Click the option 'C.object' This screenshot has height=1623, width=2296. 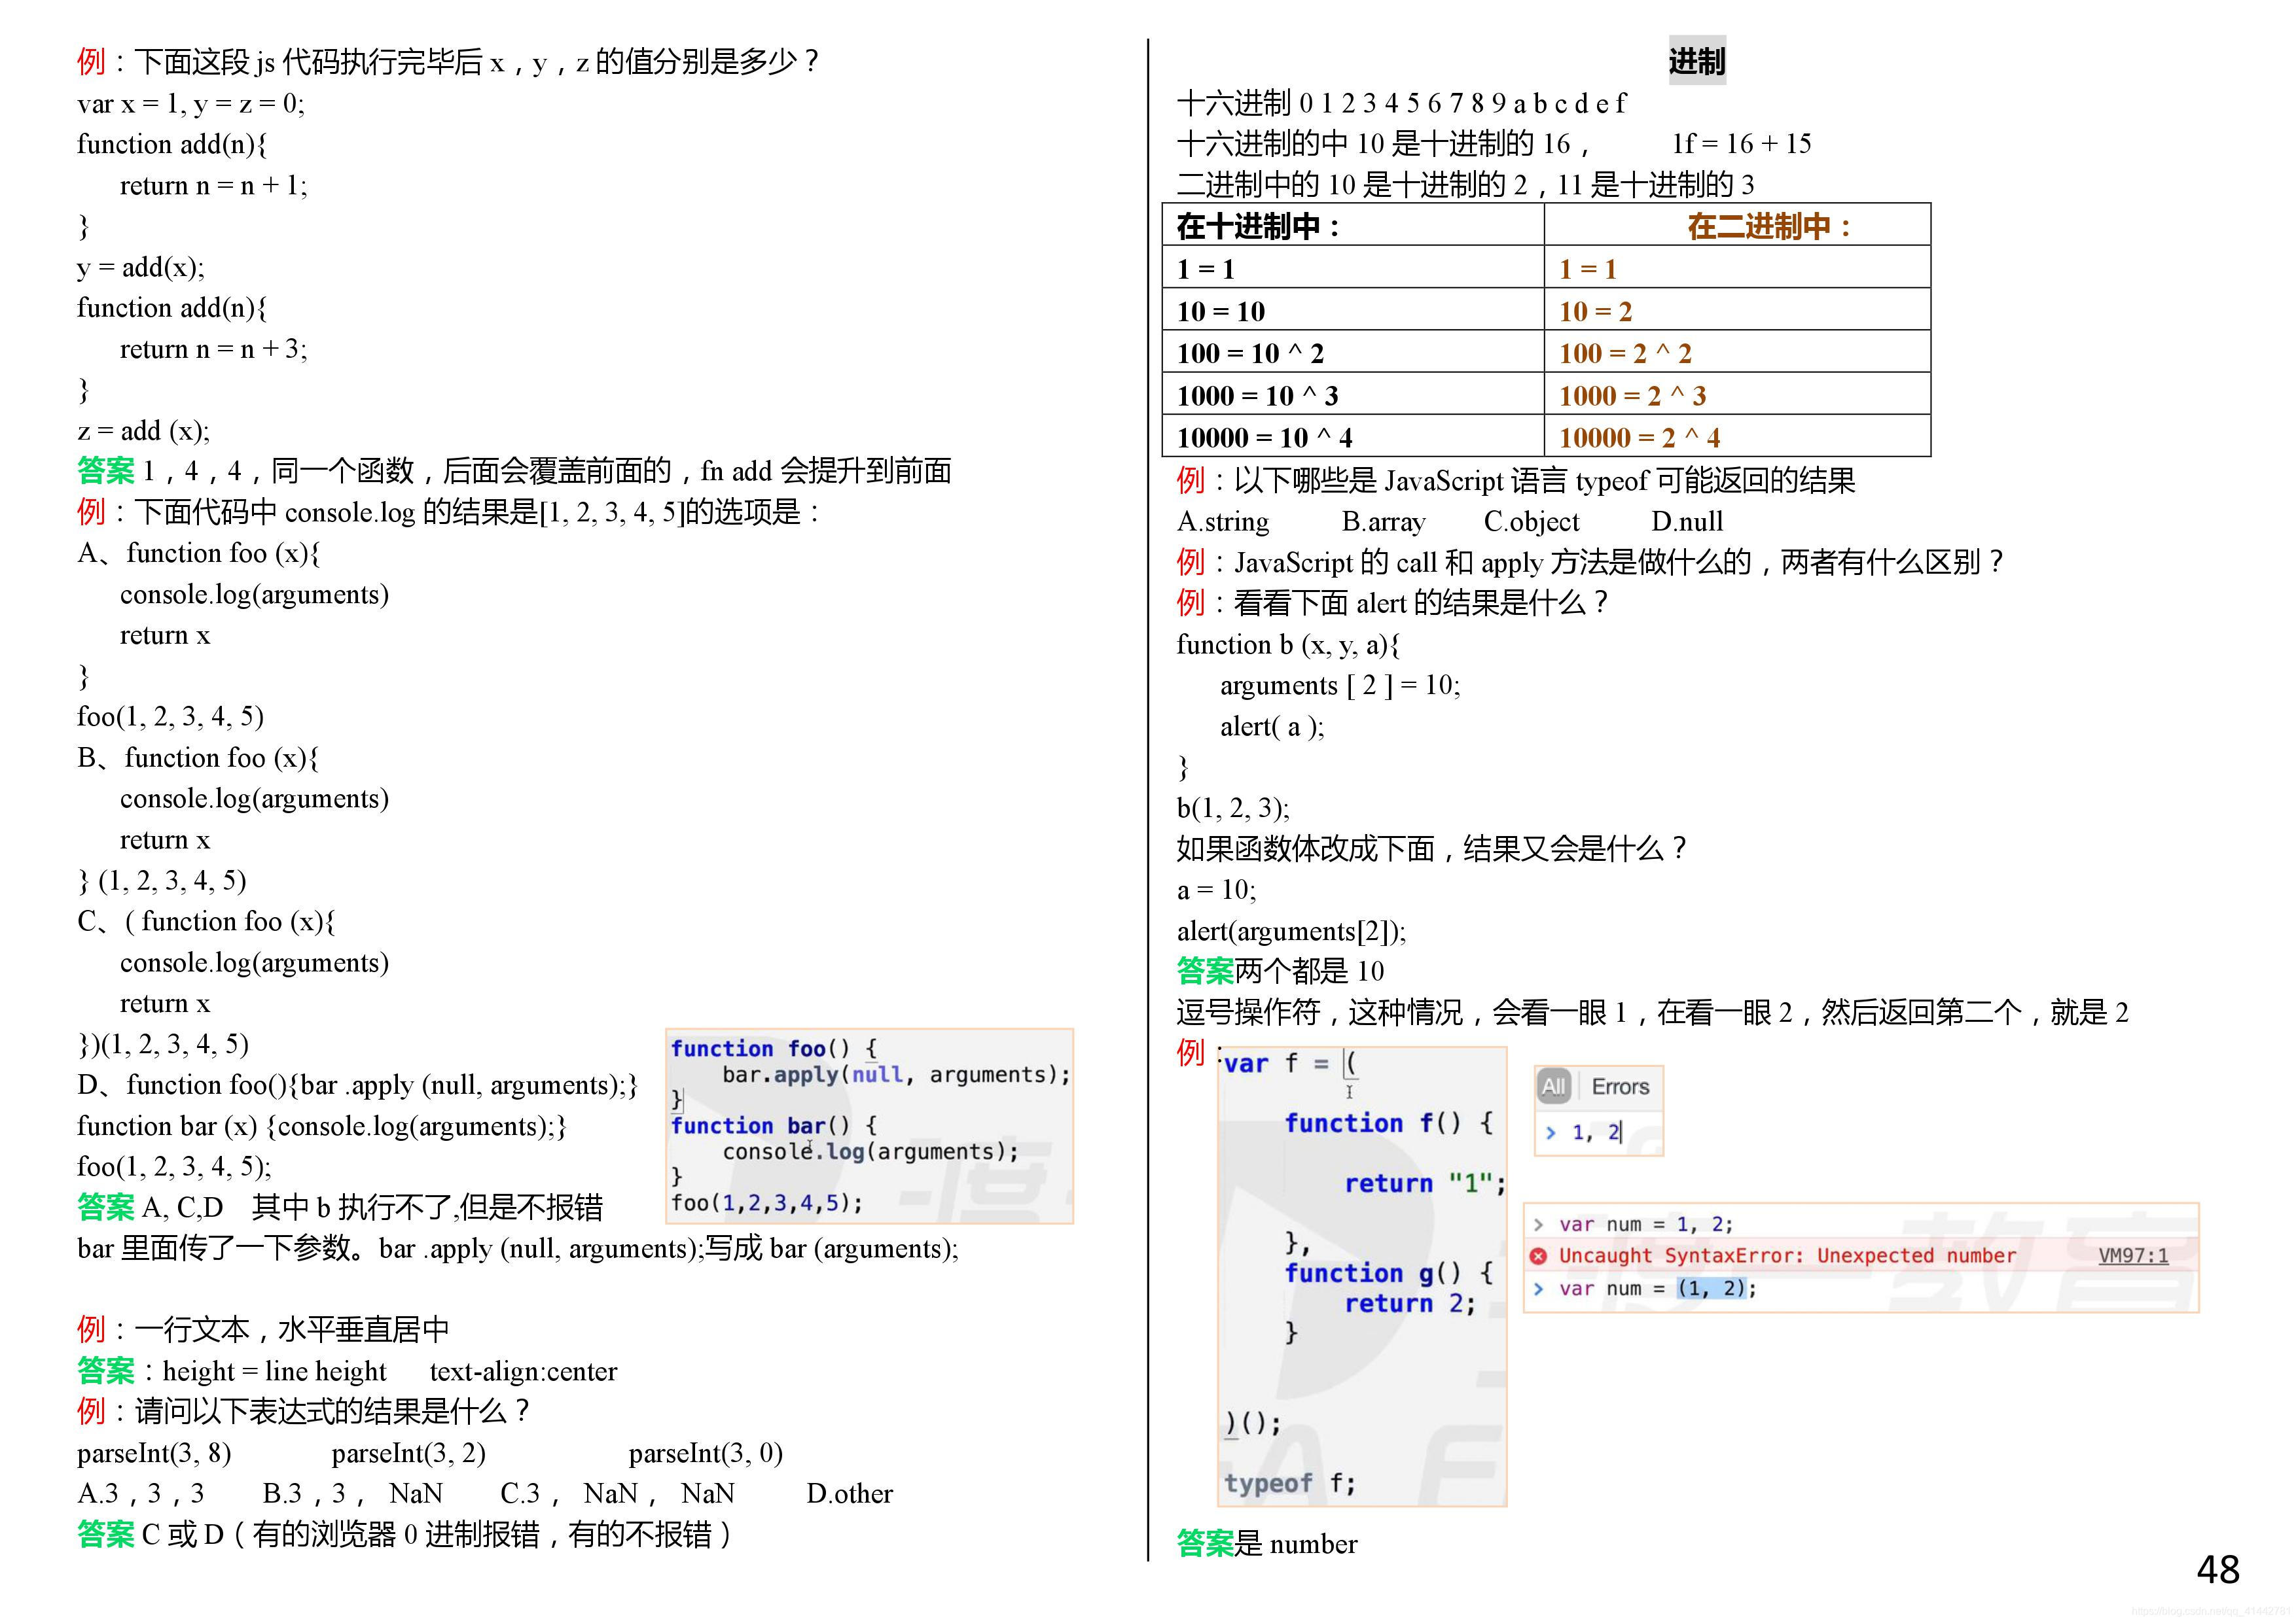click(1531, 521)
